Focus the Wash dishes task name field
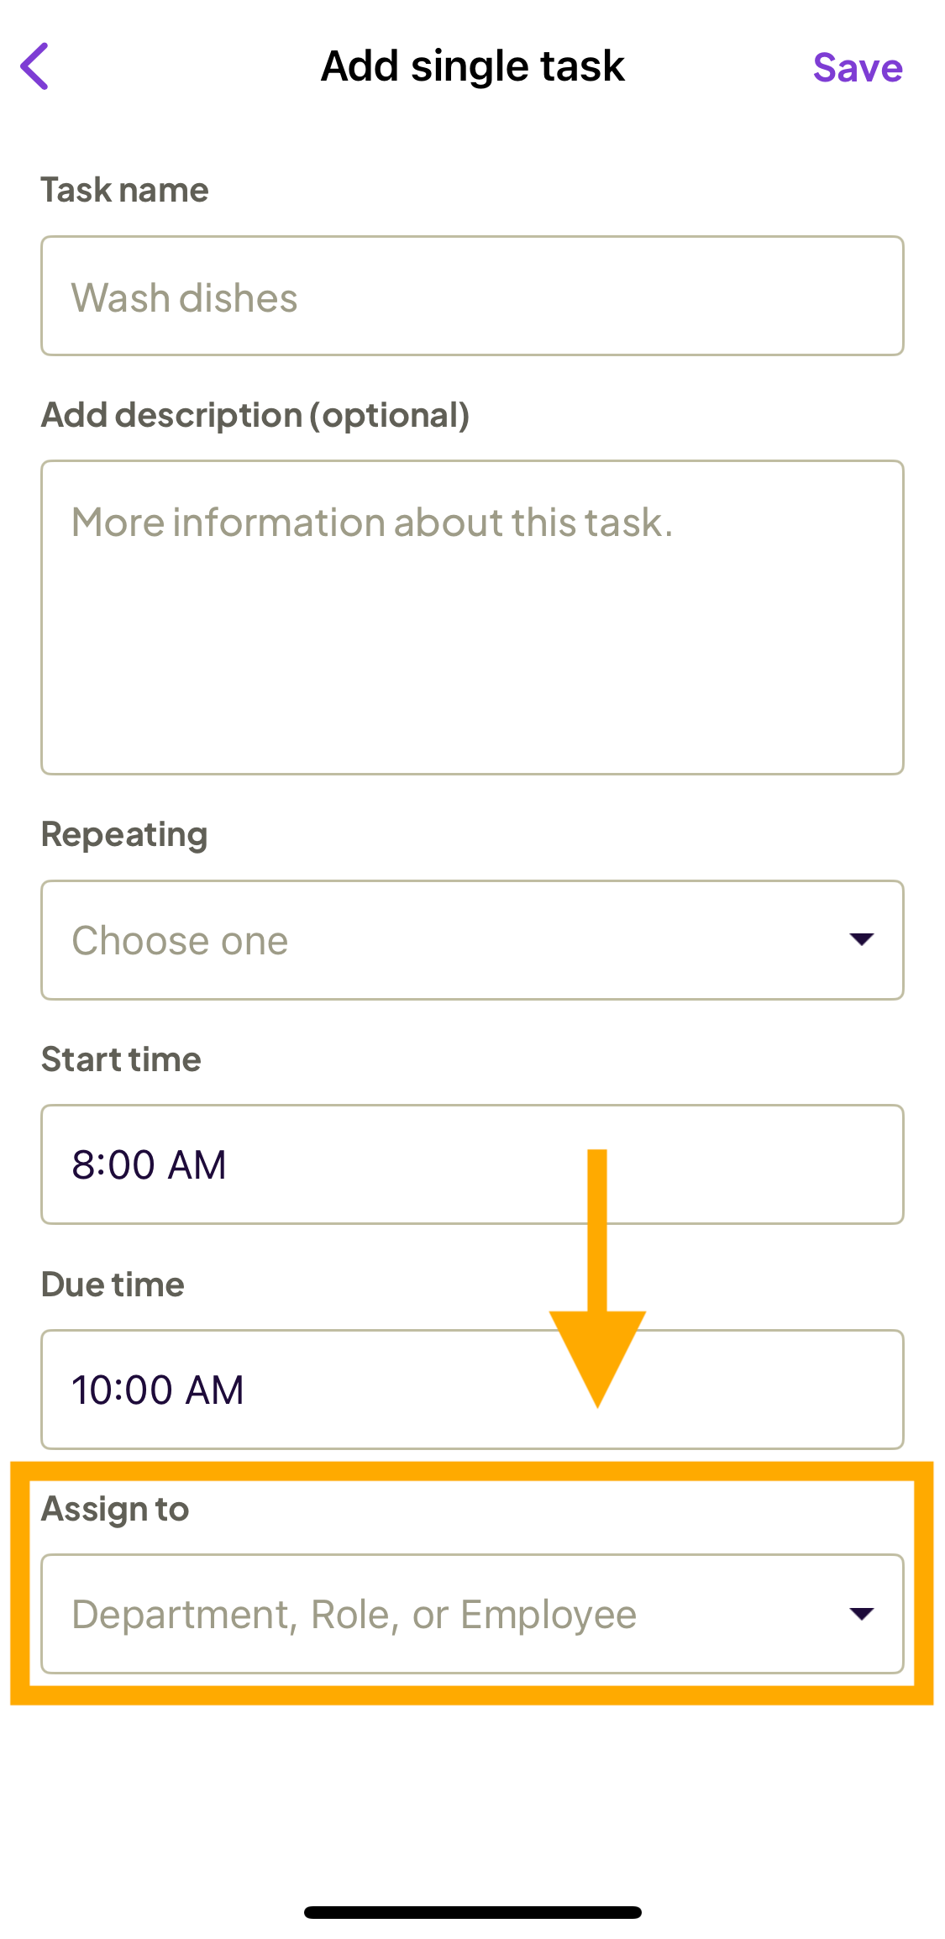 (472, 296)
